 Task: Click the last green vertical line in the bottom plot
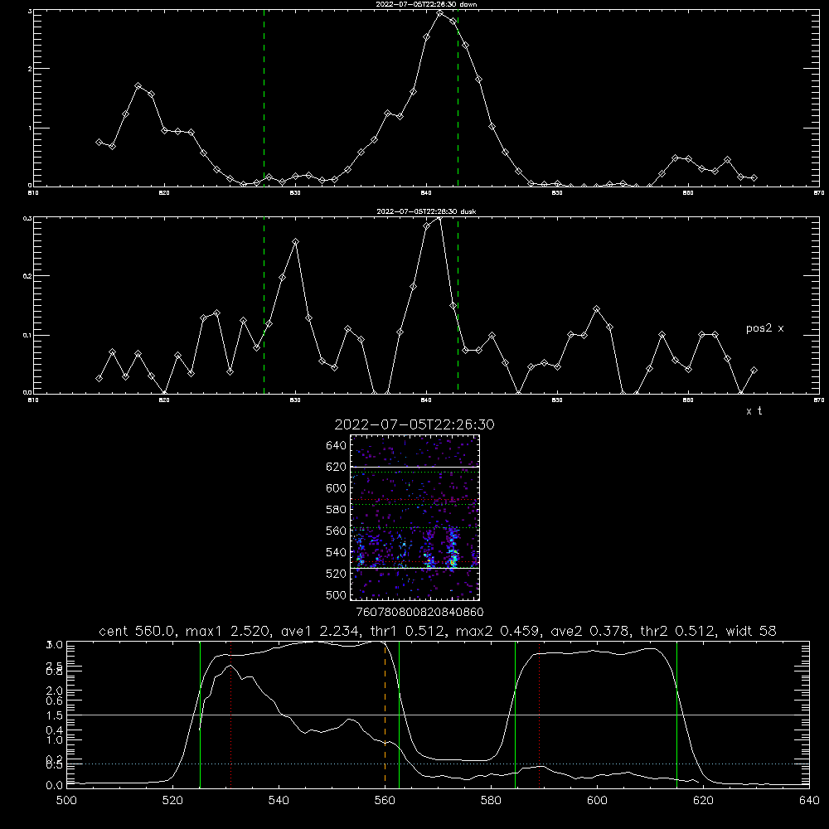click(x=676, y=714)
